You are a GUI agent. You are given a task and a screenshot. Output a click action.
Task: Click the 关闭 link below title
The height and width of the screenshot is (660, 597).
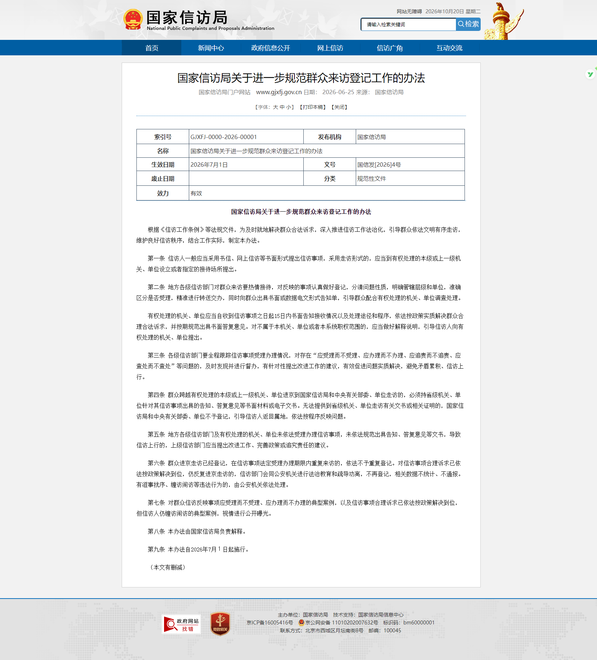tap(339, 107)
